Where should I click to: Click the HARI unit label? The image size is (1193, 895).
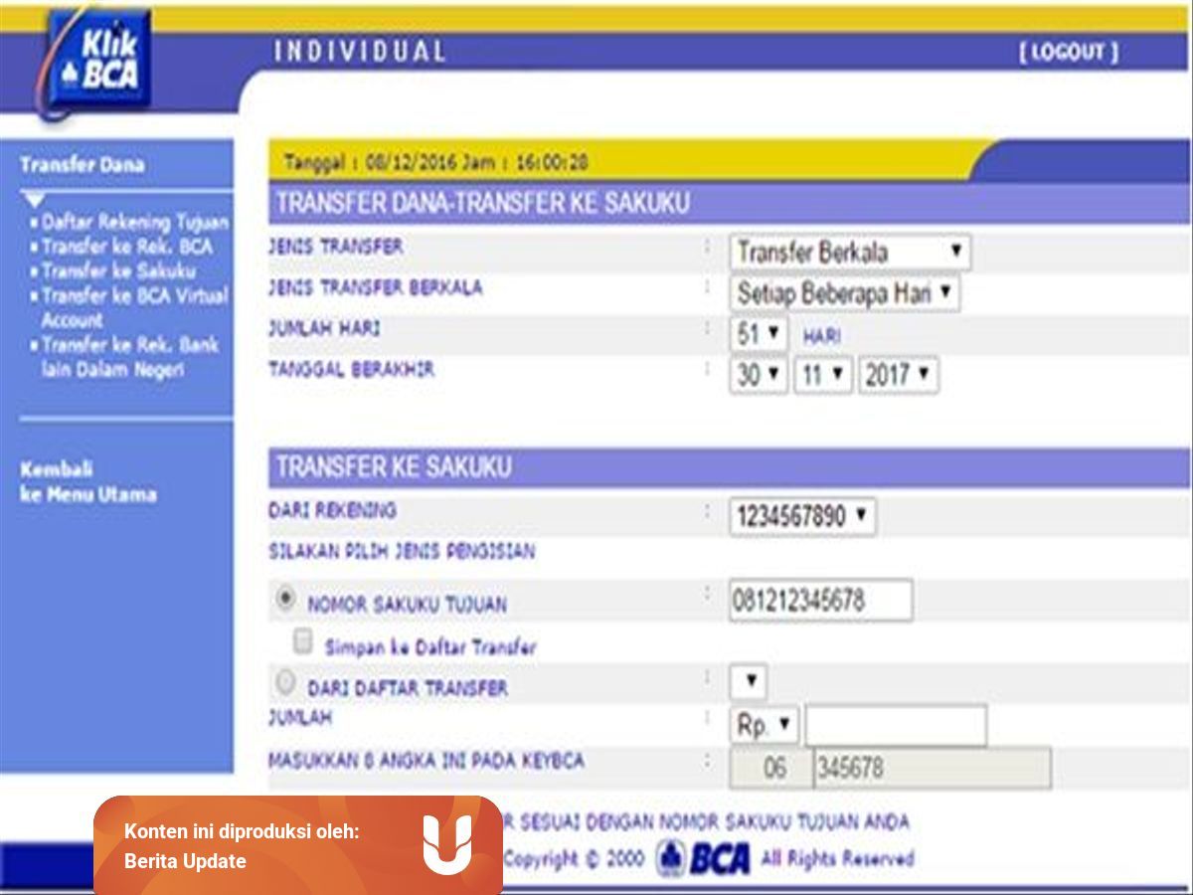coord(821,337)
